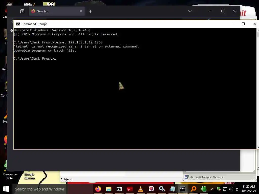Screen dimensions: 259x194
Task: Click the Command Prompt scrollbar up arrow
Action: [x=258, y=30]
